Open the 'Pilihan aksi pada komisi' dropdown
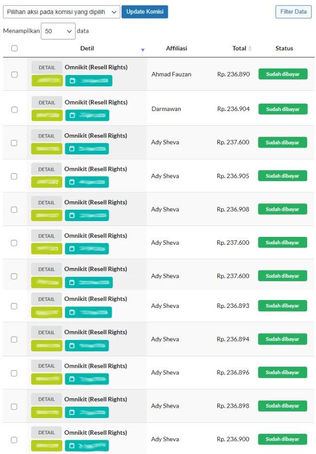The height and width of the screenshot is (454, 316). (x=62, y=12)
